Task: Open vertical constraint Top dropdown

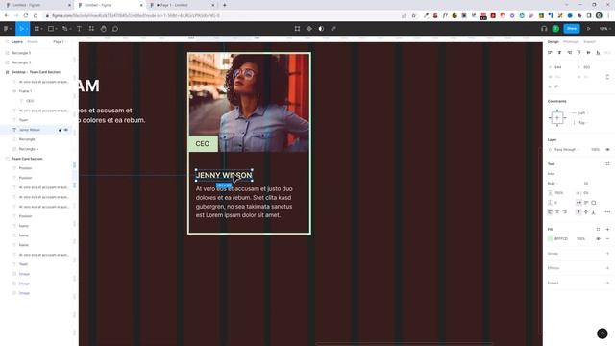Action: [582, 123]
